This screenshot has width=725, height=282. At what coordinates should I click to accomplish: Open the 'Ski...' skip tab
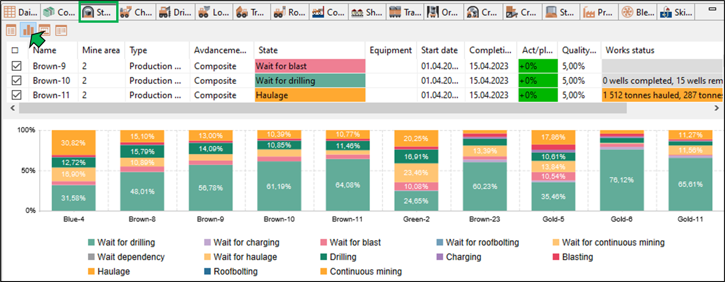[677, 12]
